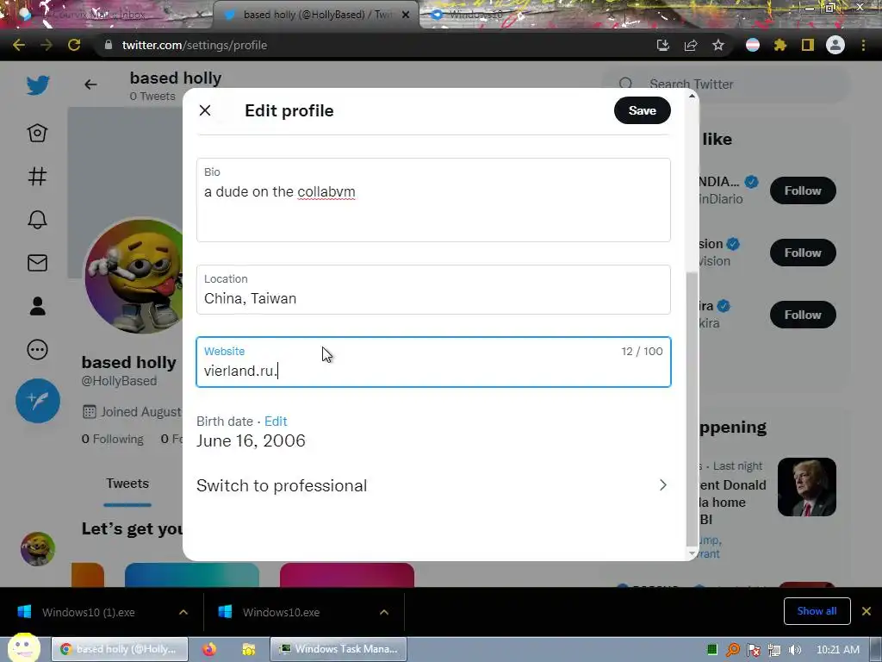
Task: Click Show all downloads
Action: point(817,611)
